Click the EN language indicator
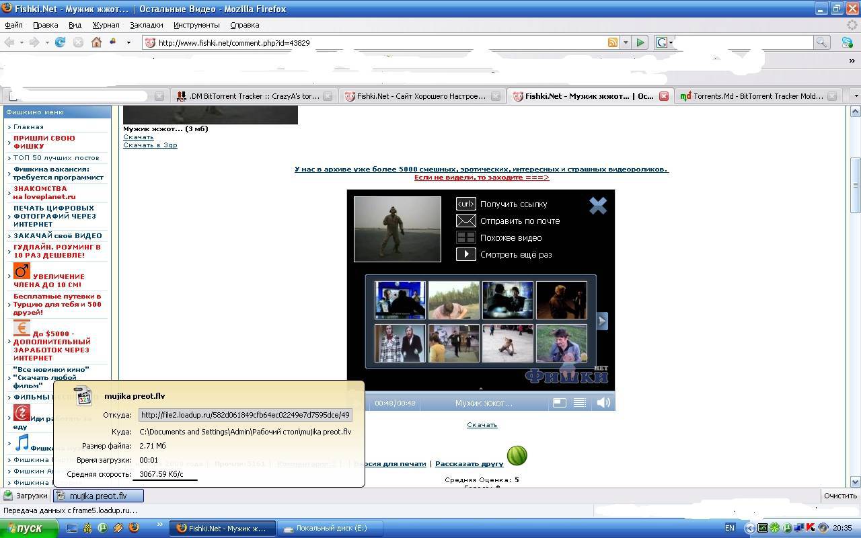The width and height of the screenshot is (861, 538). click(x=730, y=528)
